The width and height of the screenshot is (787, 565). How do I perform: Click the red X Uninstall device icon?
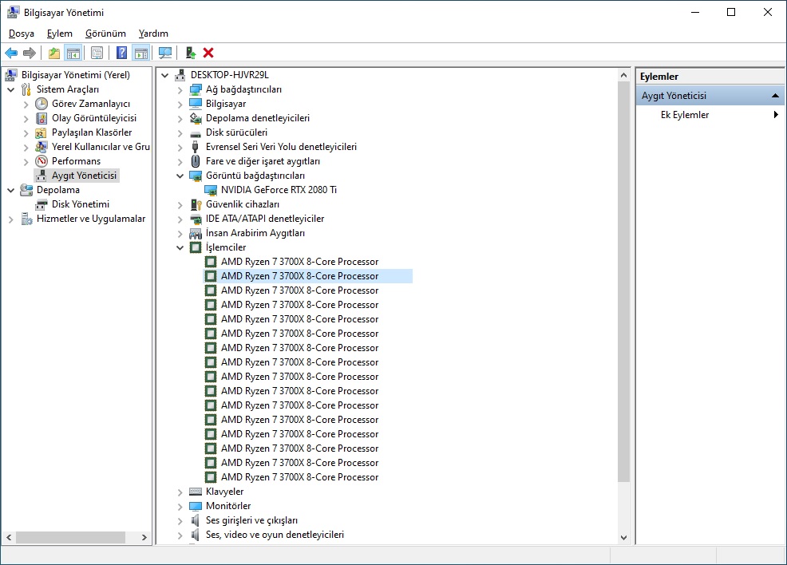[x=208, y=53]
